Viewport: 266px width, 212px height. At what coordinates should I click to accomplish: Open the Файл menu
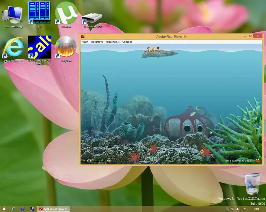point(84,42)
